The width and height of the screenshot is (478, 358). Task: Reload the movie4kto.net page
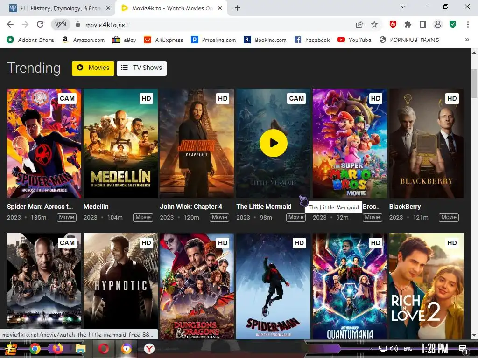(x=40, y=24)
